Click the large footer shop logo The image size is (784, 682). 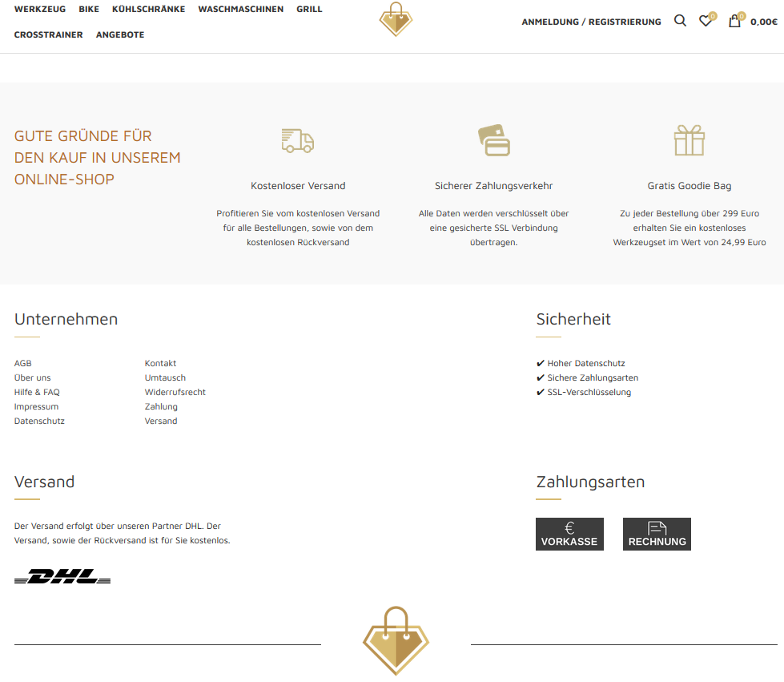396,640
